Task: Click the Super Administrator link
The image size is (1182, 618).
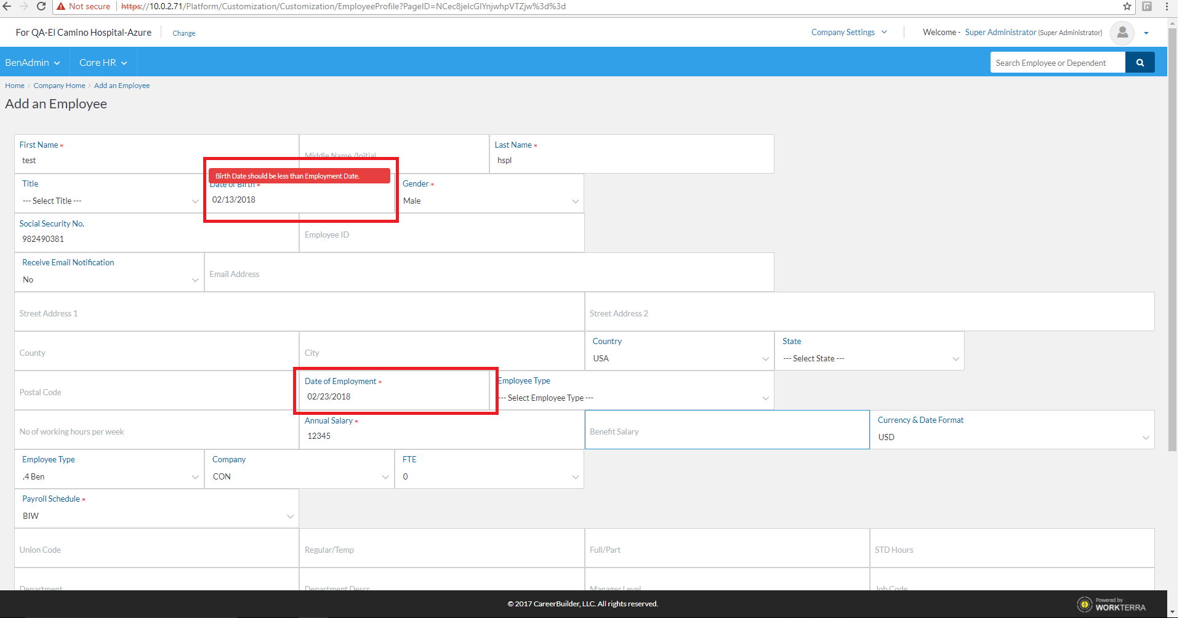Action: [1000, 33]
